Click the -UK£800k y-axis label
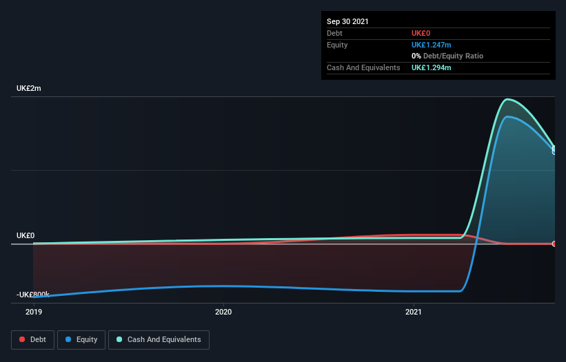This screenshot has height=362, width=566. click(33, 295)
